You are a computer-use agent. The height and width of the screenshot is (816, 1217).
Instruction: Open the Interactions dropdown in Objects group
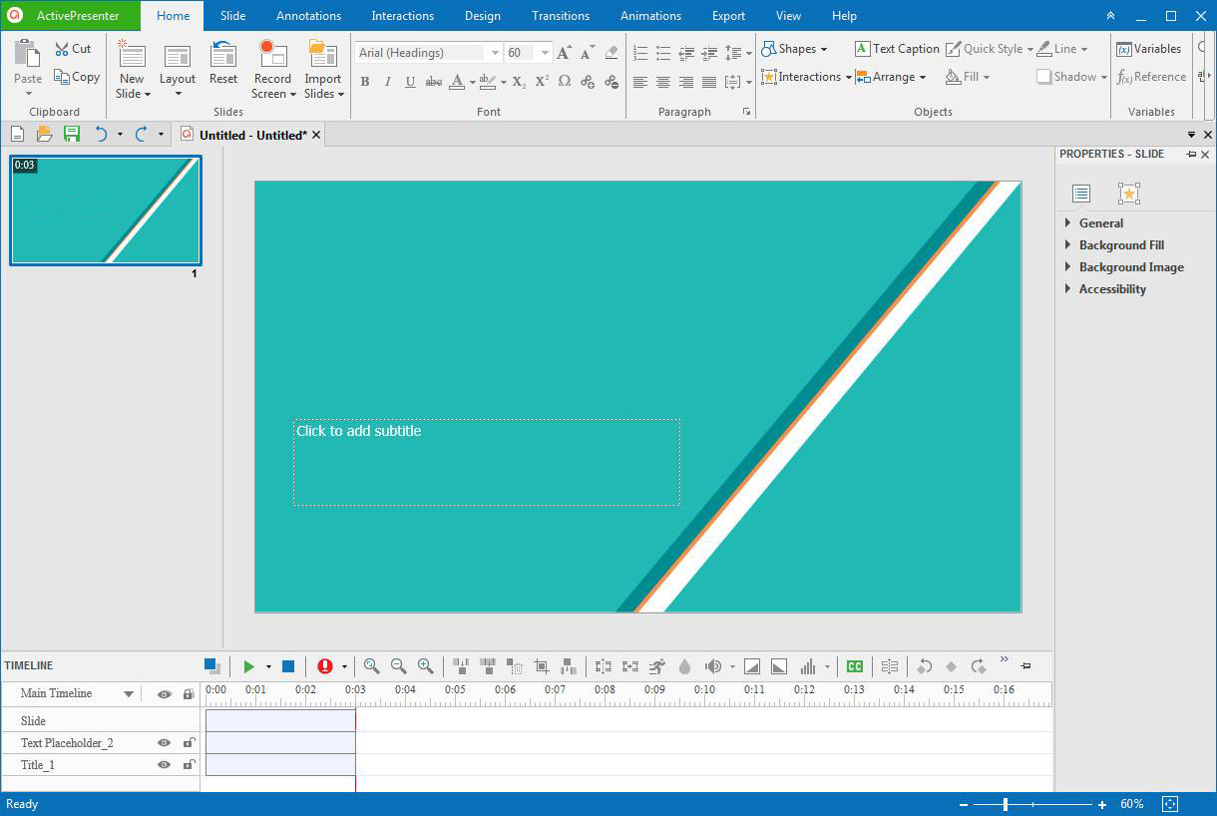coord(806,77)
